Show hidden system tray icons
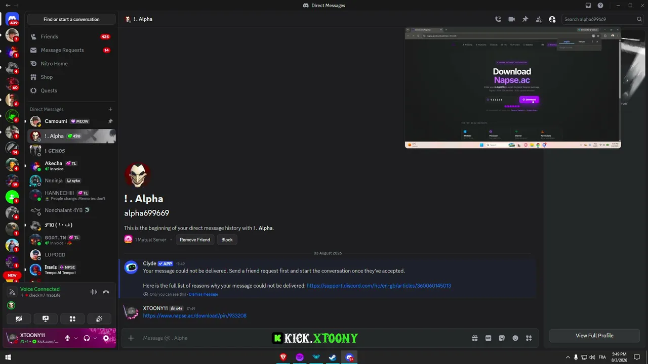This screenshot has width=648, height=364. [x=568, y=357]
